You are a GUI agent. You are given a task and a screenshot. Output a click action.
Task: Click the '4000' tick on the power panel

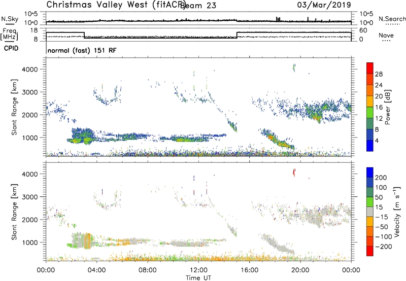(x=30, y=69)
